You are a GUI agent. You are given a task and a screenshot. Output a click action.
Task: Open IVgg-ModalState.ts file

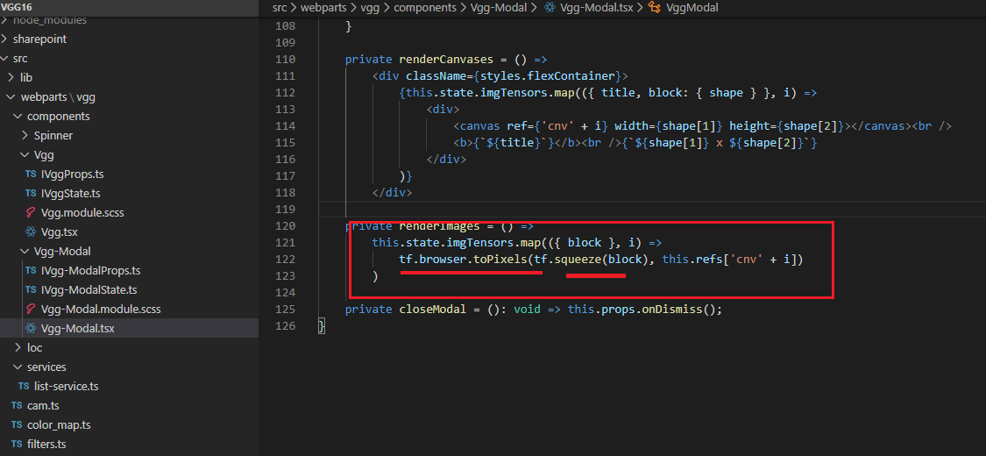(89, 290)
